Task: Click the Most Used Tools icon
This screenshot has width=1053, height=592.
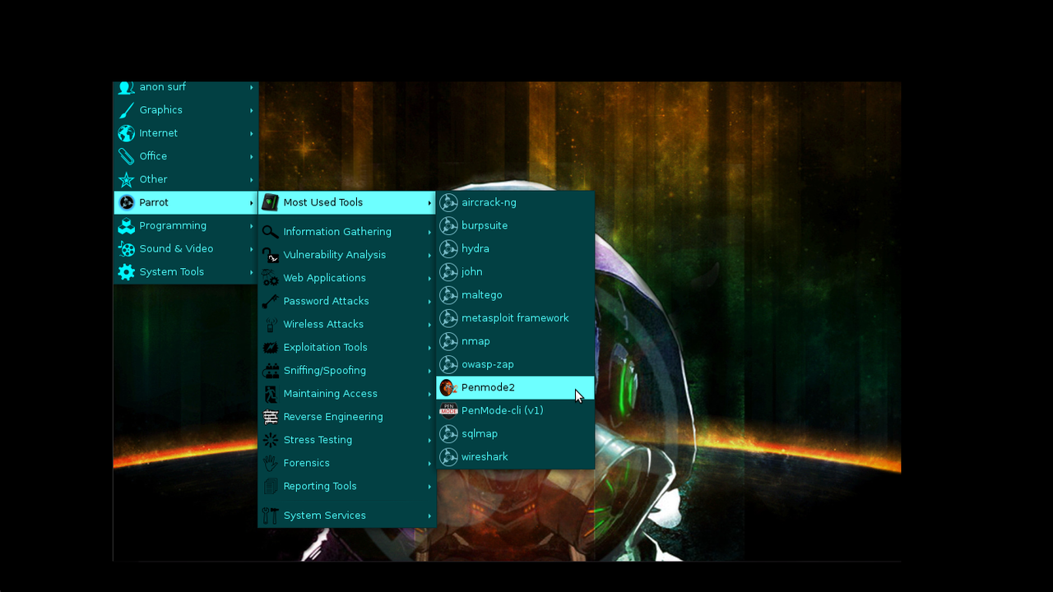Action: 270,202
